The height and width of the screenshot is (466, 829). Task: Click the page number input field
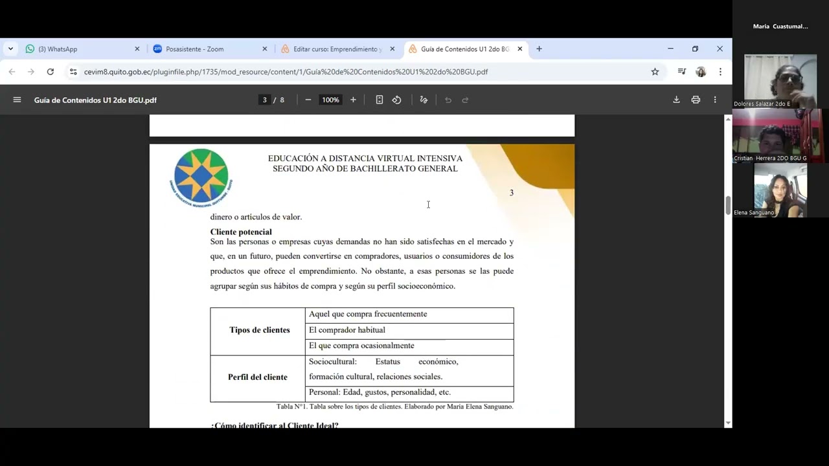264,100
